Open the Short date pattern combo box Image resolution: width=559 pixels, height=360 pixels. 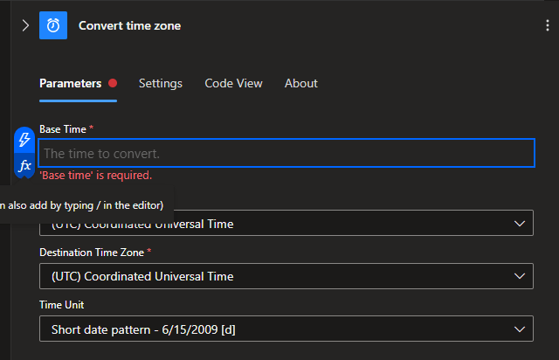(279, 329)
